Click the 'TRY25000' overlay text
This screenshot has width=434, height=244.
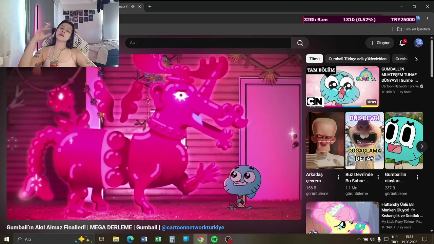(x=403, y=20)
